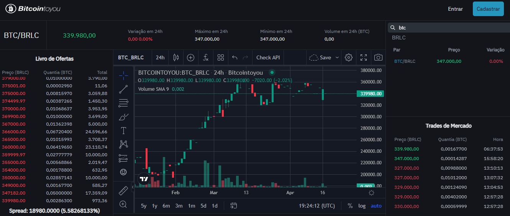Select the ruler measure tool
Screen dimensions: 510x216
click(x=123, y=190)
